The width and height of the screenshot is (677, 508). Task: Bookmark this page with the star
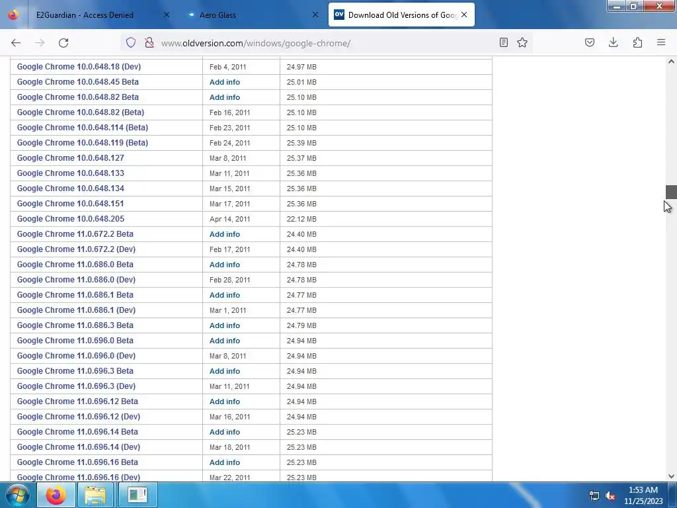[522, 42]
